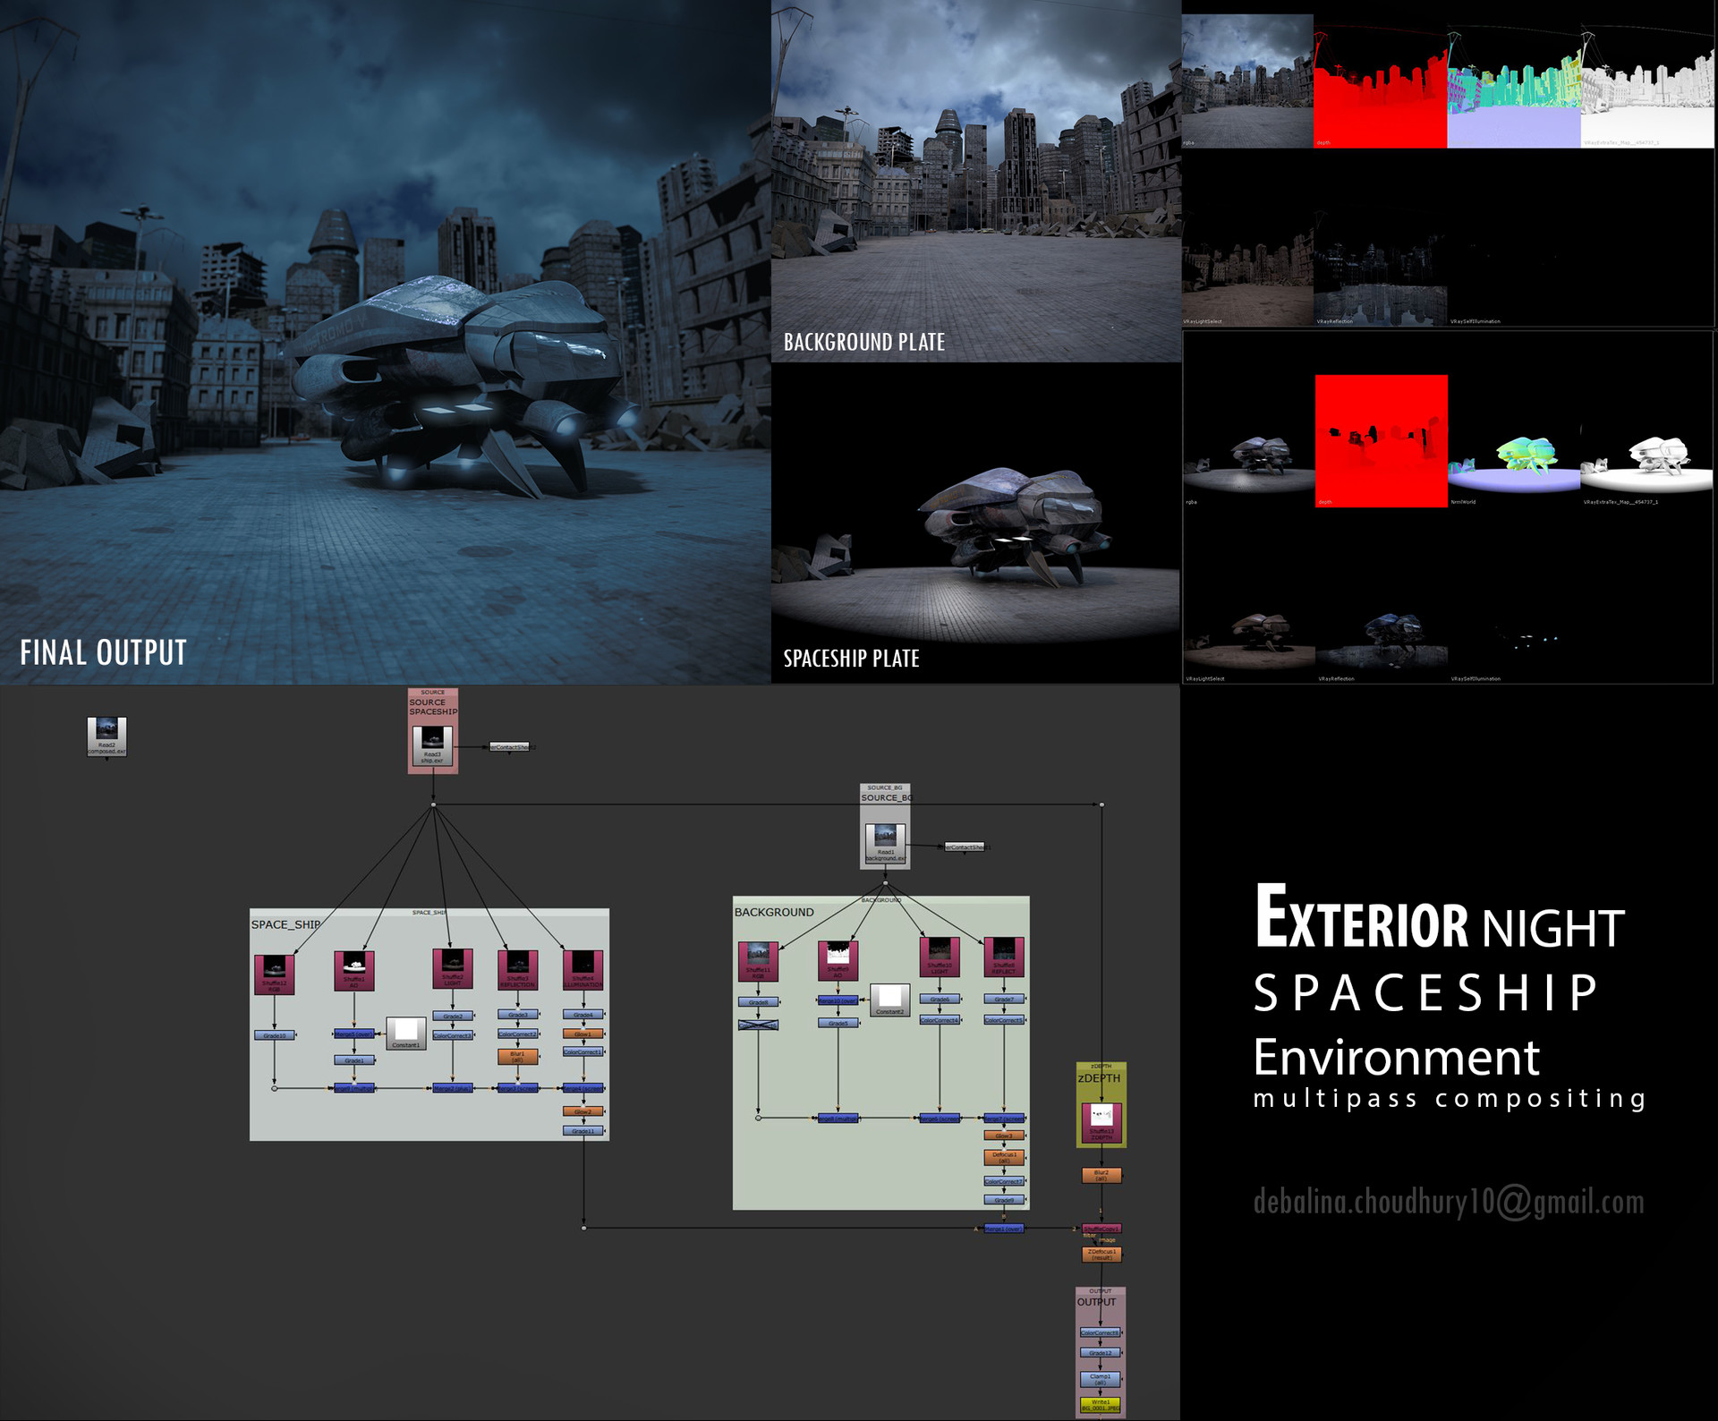Disable the Glow2 node in the spaceship branch
The width and height of the screenshot is (1718, 1421).
[583, 1112]
